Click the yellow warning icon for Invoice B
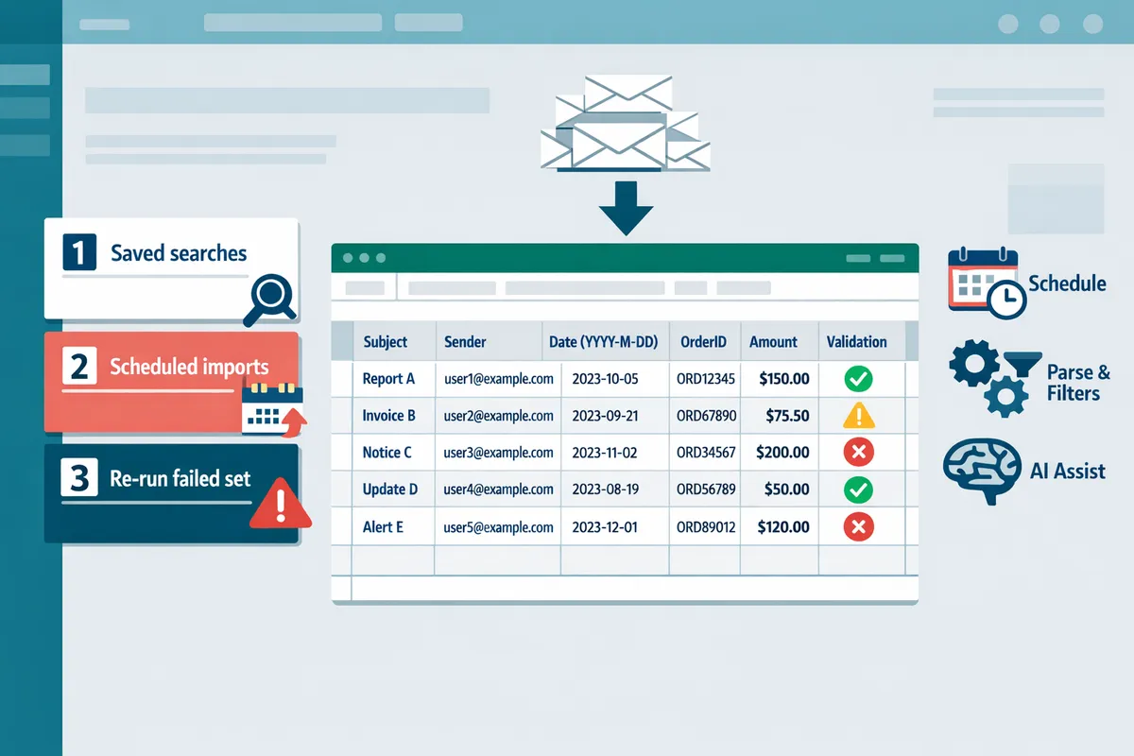This screenshot has height=756, width=1134. [x=858, y=415]
